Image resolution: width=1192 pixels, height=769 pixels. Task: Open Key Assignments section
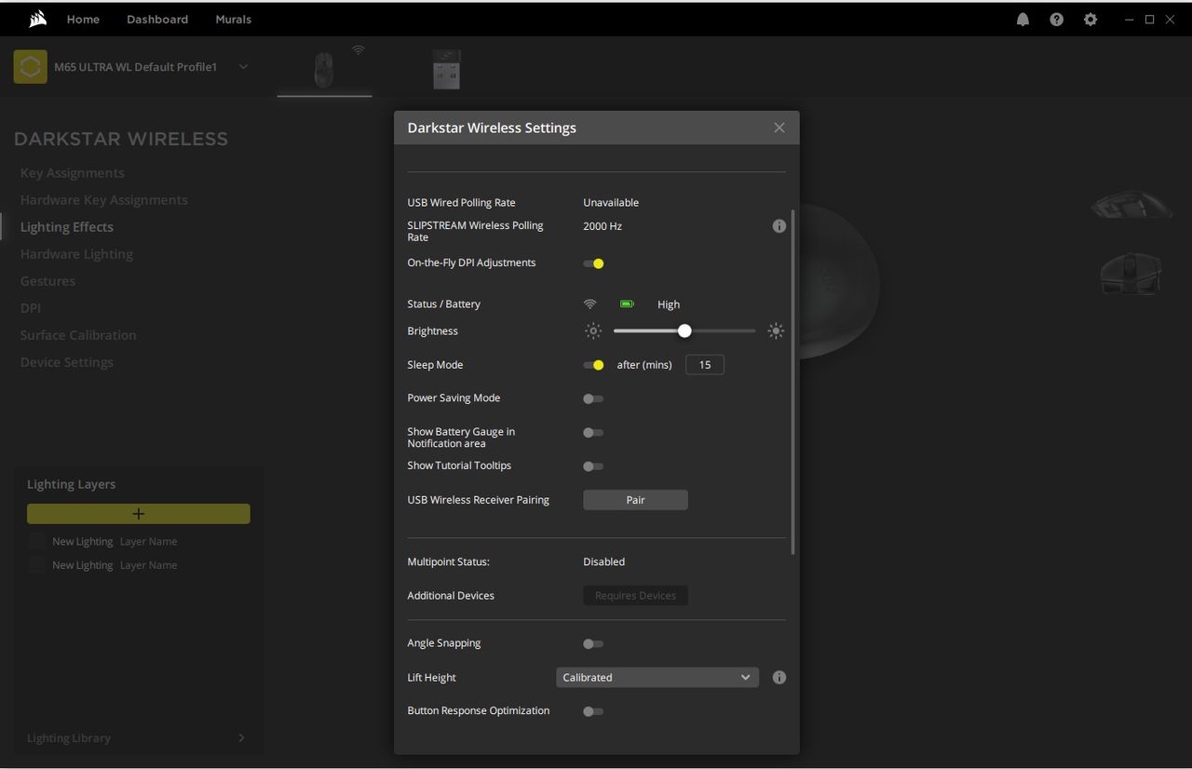(73, 173)
